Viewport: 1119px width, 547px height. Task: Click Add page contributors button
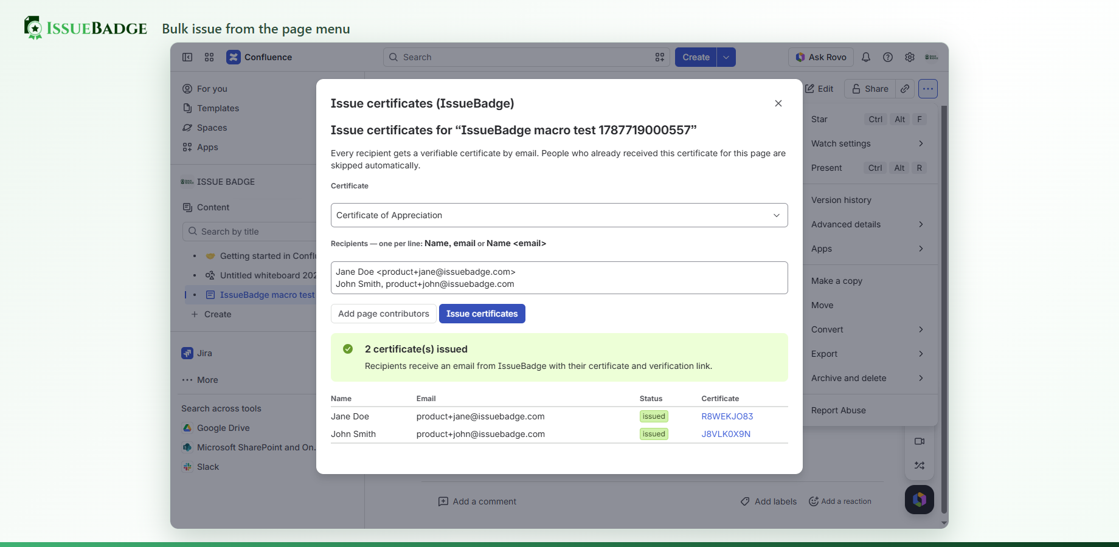coord(384,314)
